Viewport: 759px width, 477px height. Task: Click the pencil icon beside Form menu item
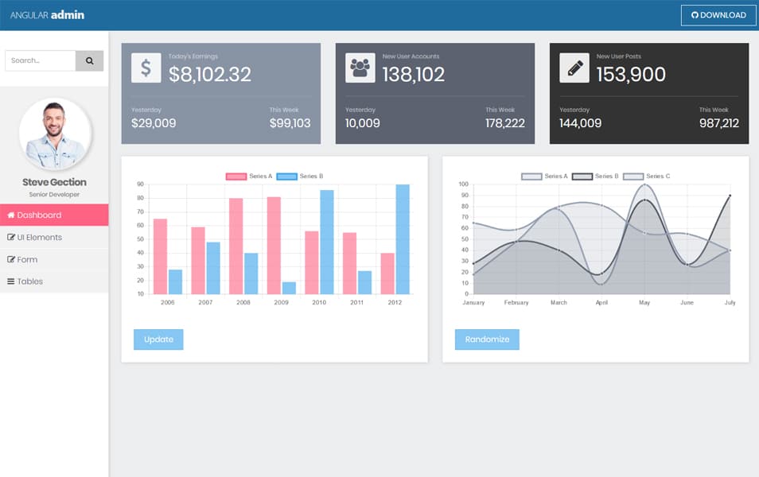[x=11, y=259]
